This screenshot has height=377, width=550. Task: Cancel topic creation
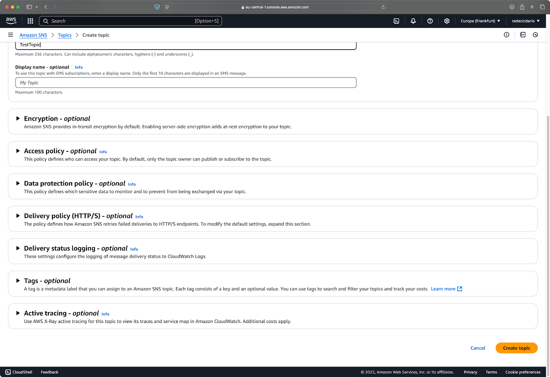pyautogui.click(x=478, y=348)
